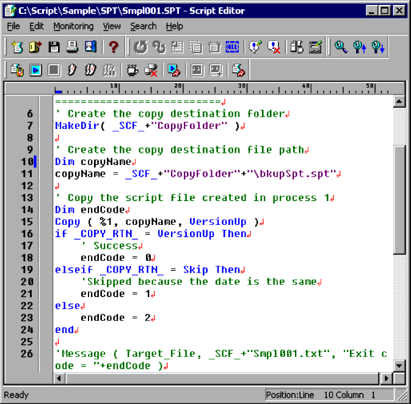Click the Print icon

click(72, 47)
